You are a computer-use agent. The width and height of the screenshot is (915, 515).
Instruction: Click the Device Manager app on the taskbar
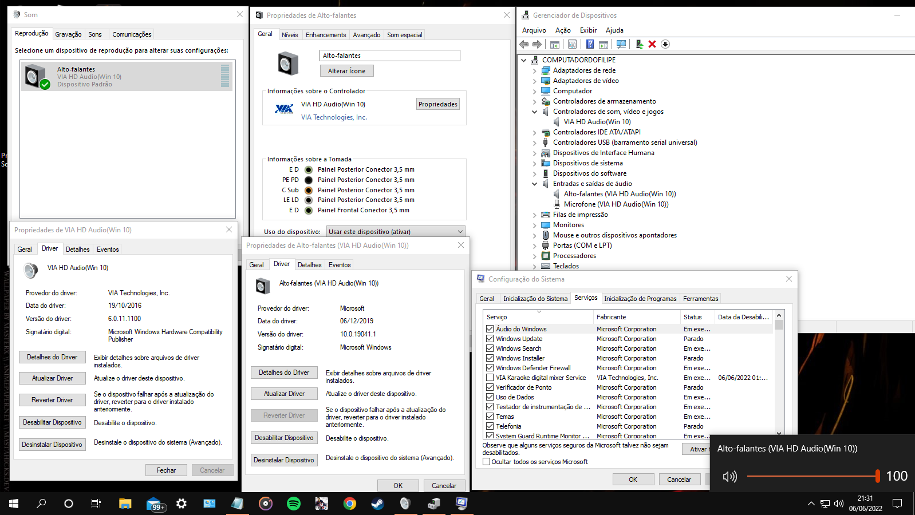pos(433,504)
